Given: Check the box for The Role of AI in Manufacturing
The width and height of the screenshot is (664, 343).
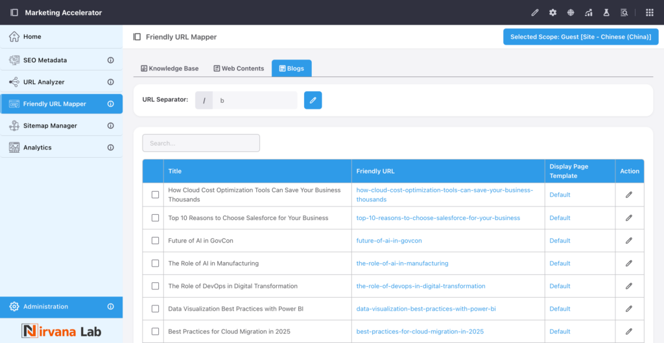Looking at the screenshot, I should (x=155, y=263).
